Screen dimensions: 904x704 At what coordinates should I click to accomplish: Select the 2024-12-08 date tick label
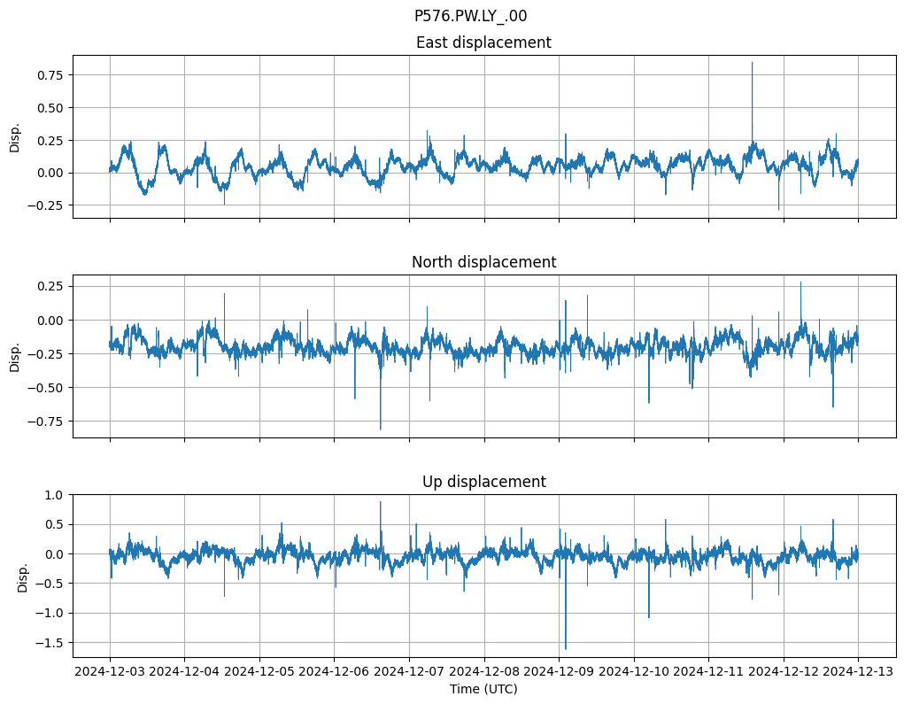point(483,672)
